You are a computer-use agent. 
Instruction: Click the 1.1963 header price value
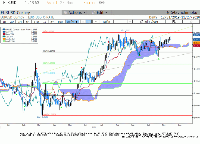click(32, 3)
